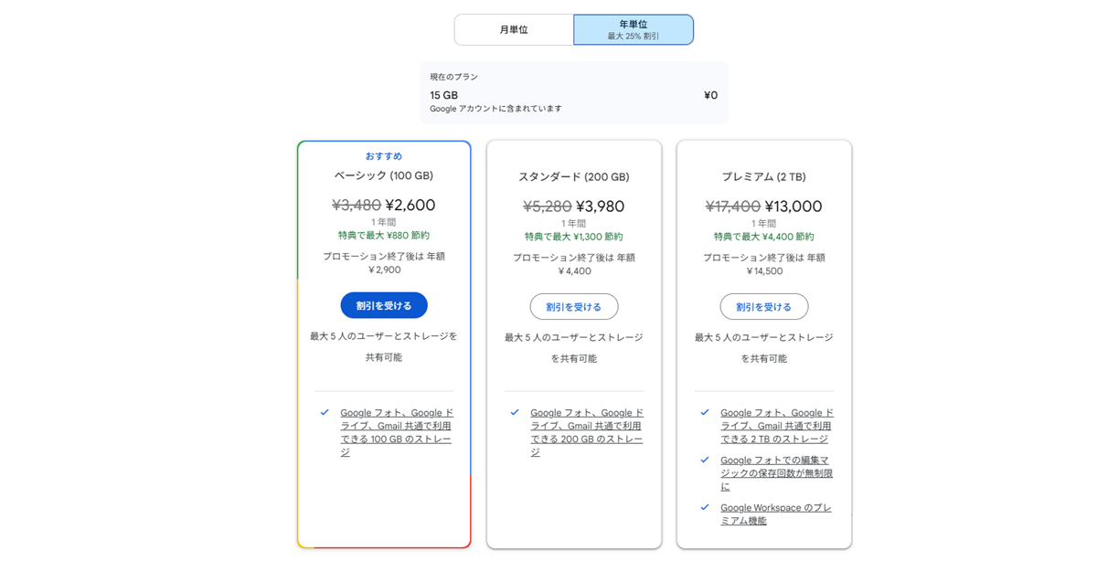Screen dimensions: 1097x561
Task: Click 特典で最大 ¥880 節約 text
Action: (x=384, y=236)
